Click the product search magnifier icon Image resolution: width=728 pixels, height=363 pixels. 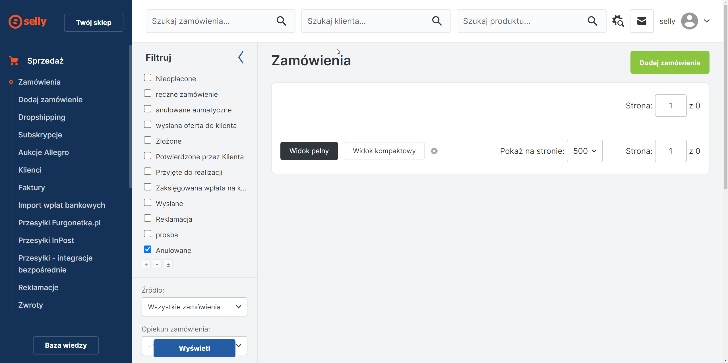click(592, 21)
